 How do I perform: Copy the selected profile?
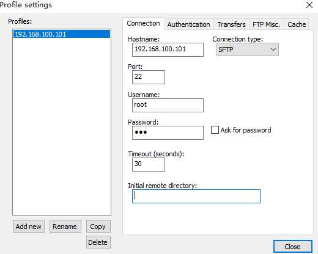(x=98, y=227)
